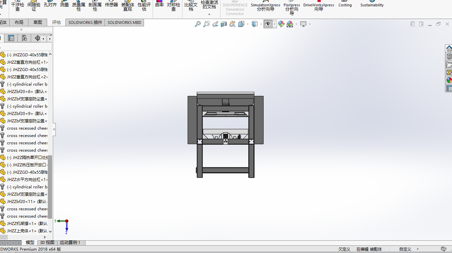Image resolution: width=452 pixels, height=253 pixels.
Task: Expand View Settings dropdown arrow
Action: pos(310,24)
